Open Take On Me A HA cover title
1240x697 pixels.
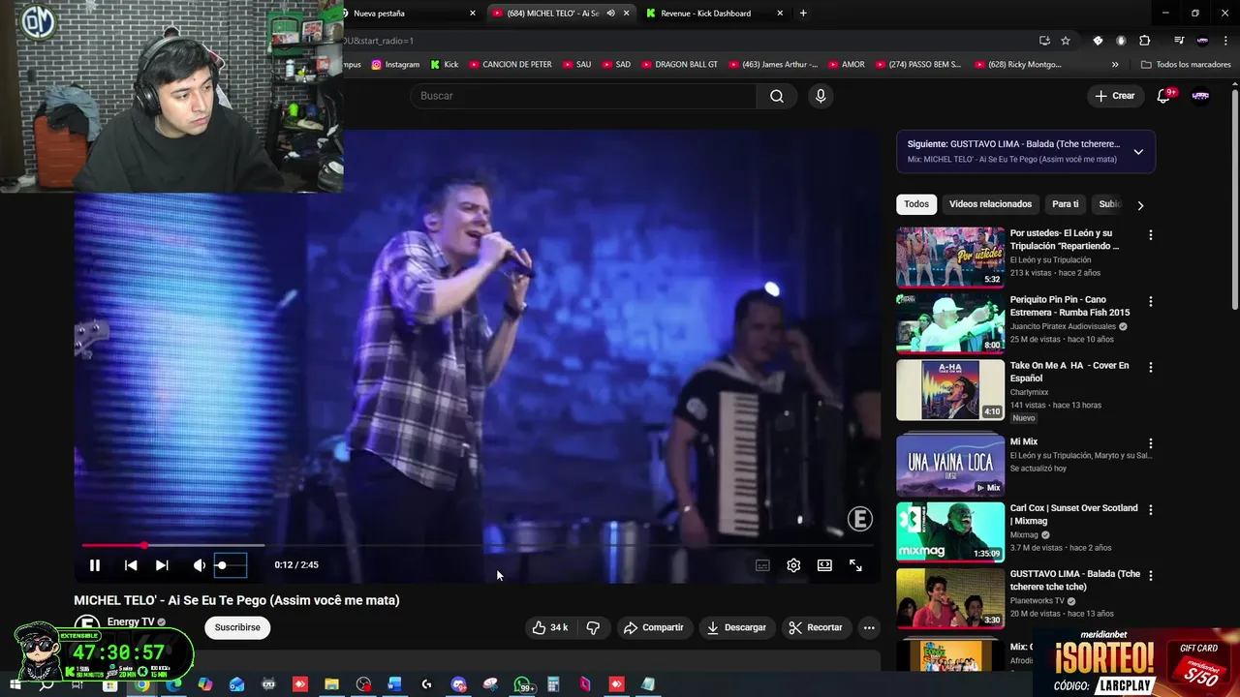tap(1069, 372)
